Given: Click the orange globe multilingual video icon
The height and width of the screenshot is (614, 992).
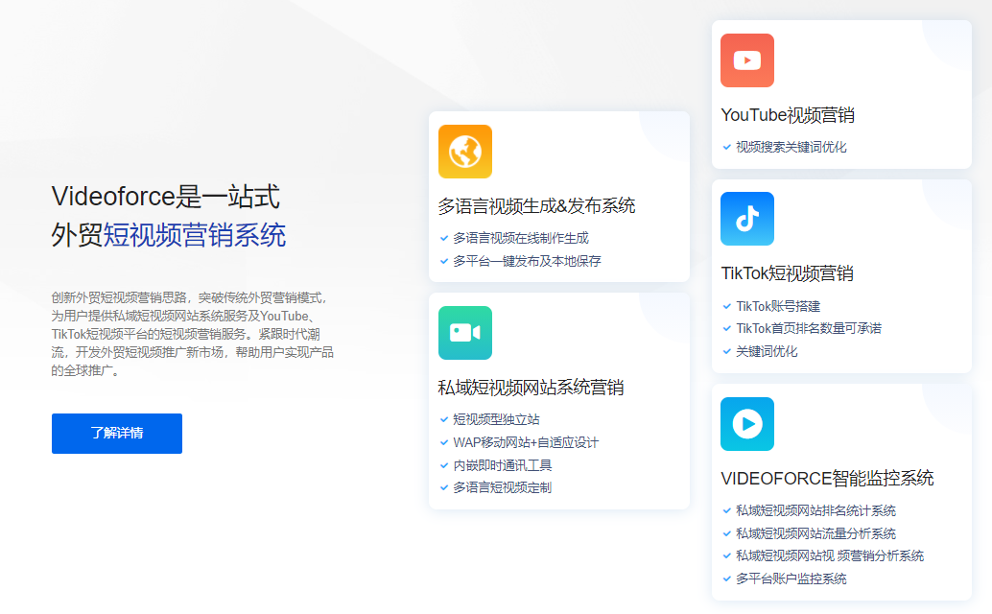Looking at the screenshot, I should (x=465, y=152).
